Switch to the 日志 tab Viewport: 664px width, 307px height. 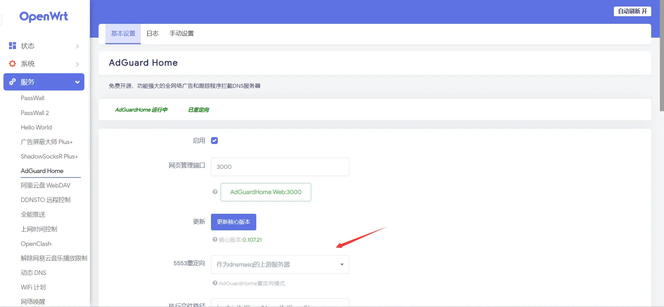point(153,33)
